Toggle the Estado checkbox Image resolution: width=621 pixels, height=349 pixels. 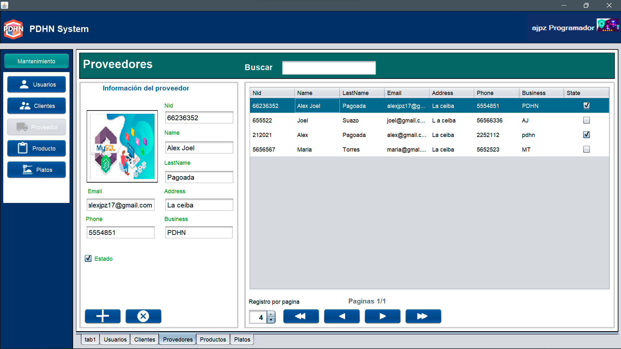[88, 259]
